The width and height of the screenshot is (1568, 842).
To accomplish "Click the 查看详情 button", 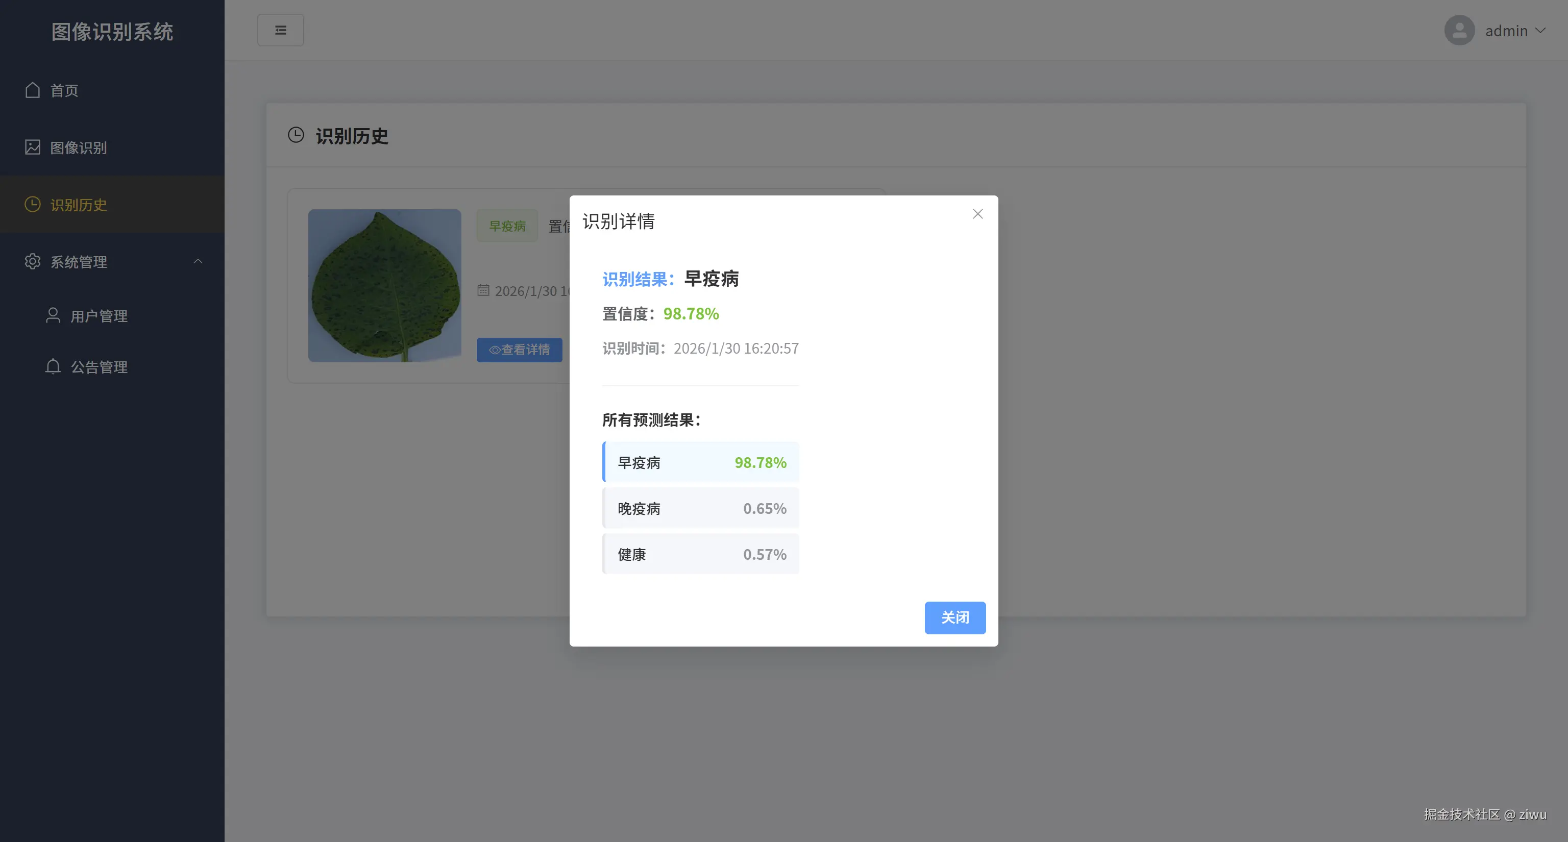I will 519,350.
